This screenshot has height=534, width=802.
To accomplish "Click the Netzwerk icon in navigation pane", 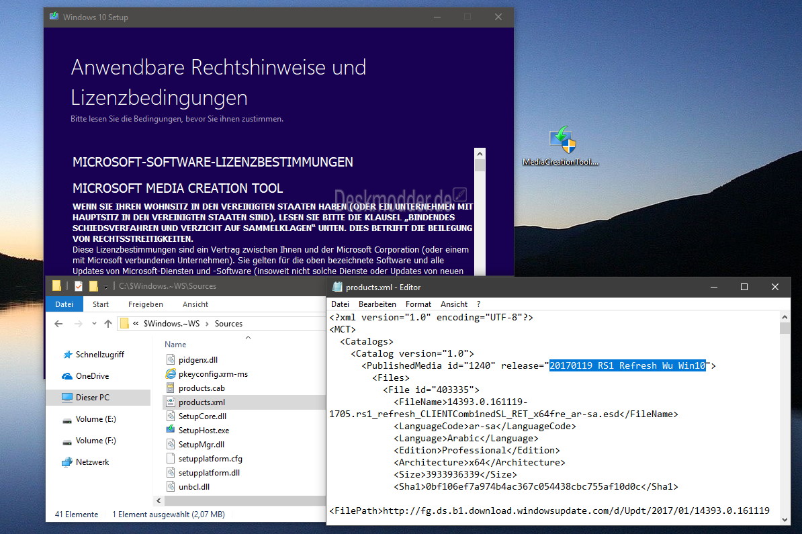I will tap(67, 462).
